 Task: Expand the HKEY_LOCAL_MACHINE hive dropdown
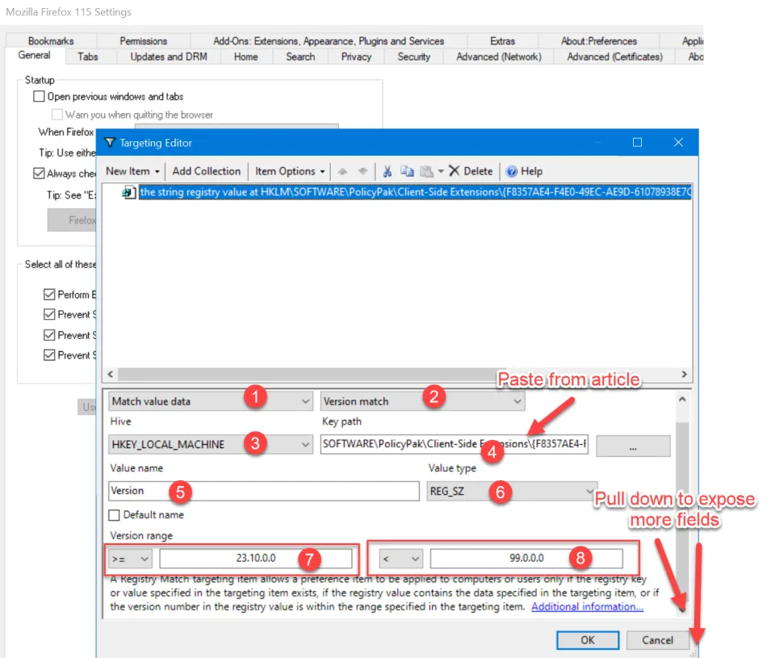305,444
